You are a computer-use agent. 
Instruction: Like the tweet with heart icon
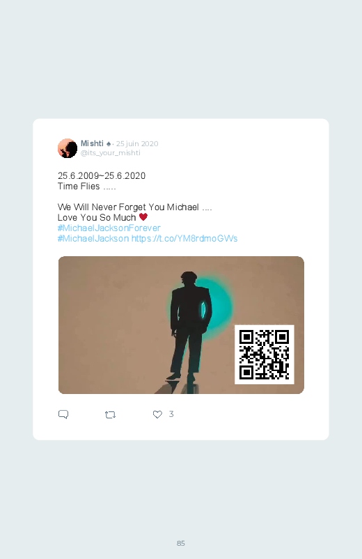157,414
